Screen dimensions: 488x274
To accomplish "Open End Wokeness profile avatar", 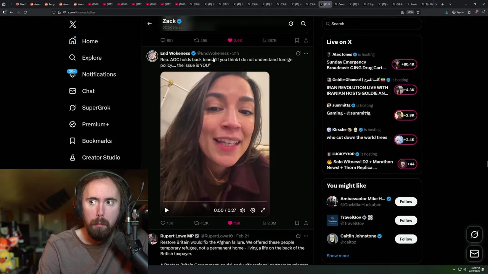I will pos(152,56).
